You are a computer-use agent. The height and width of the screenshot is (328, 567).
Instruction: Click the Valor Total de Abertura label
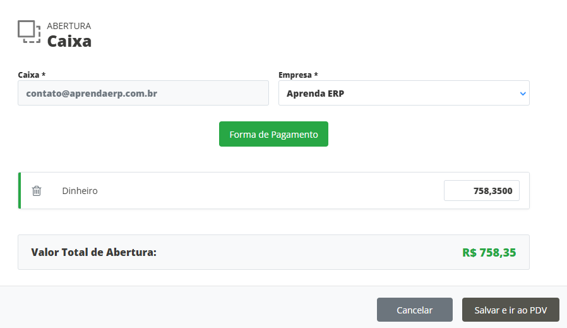tap(93, 252)
